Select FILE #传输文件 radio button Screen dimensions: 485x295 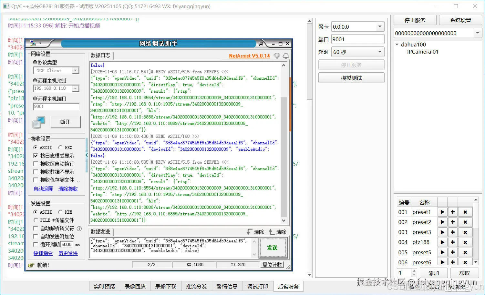tap(36, 220)
